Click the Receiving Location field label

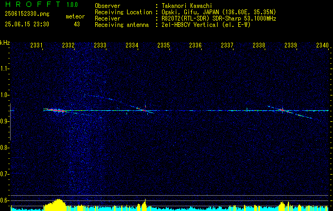click(123, 12)
